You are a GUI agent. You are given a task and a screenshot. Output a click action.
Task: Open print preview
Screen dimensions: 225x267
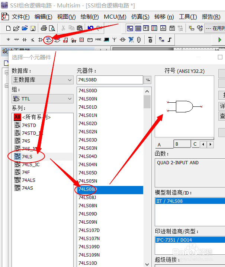tap(52, 28)
